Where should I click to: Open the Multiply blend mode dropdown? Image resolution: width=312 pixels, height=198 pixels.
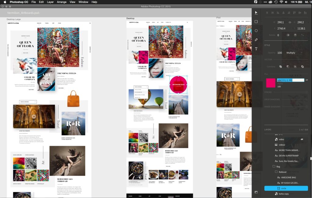(x=294, y=53)
